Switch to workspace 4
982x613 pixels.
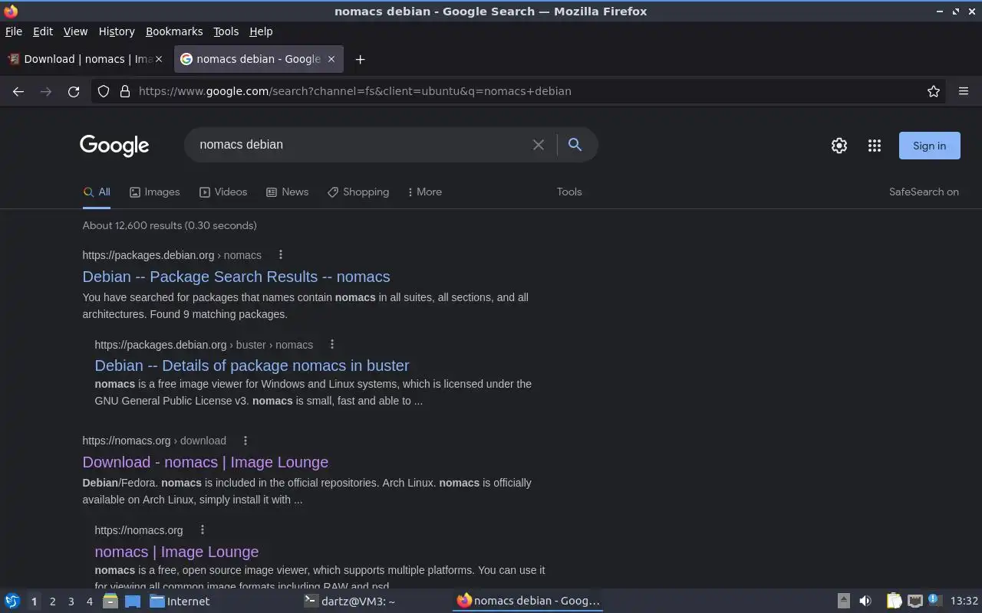point(89,602)
